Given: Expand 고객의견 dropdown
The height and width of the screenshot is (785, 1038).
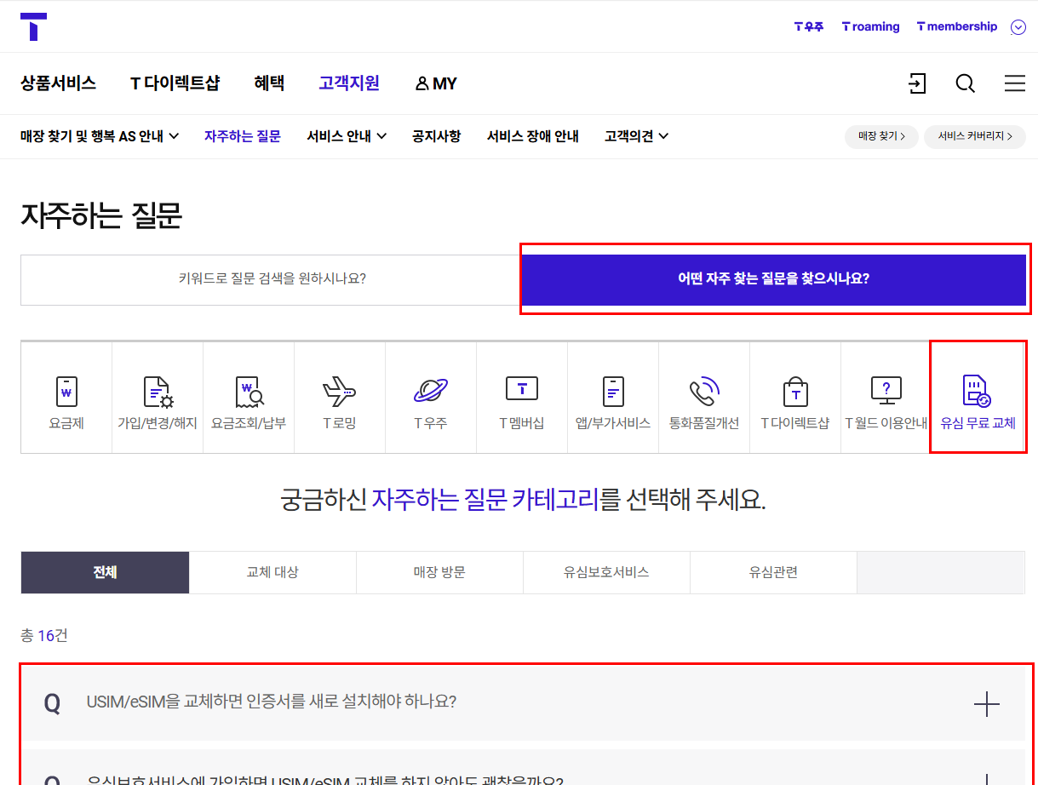Looking at the screenshot, I should tap(636, 136).
